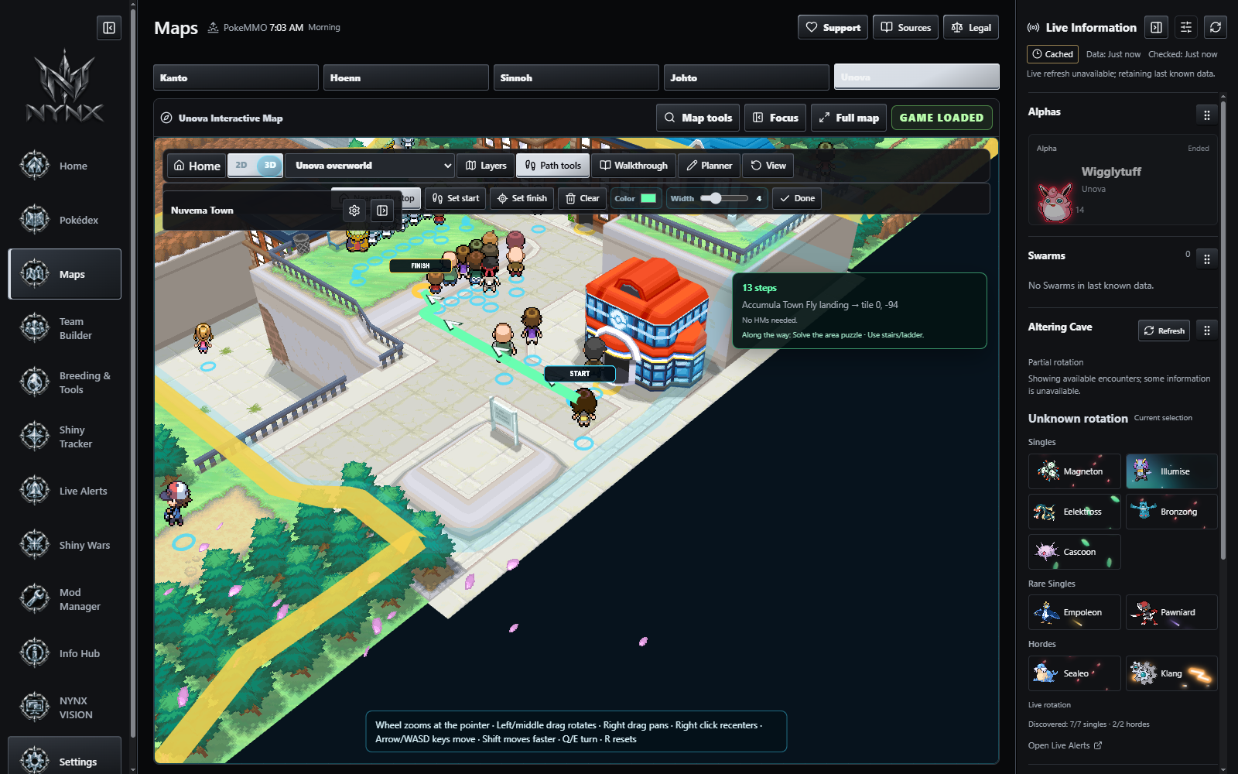Image resolution: width=1238 pixels, height=774 pixels.
Task: Select Magneton encounter card
Action: 1075,471
